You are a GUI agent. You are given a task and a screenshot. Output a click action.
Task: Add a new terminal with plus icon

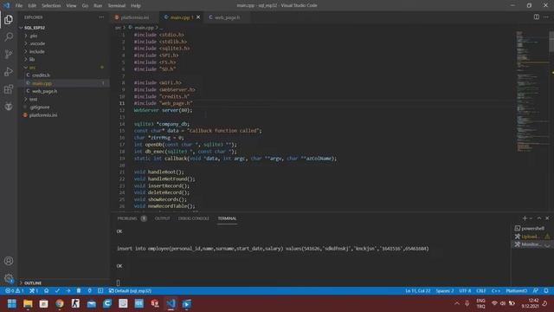click(x=525, y=218)
